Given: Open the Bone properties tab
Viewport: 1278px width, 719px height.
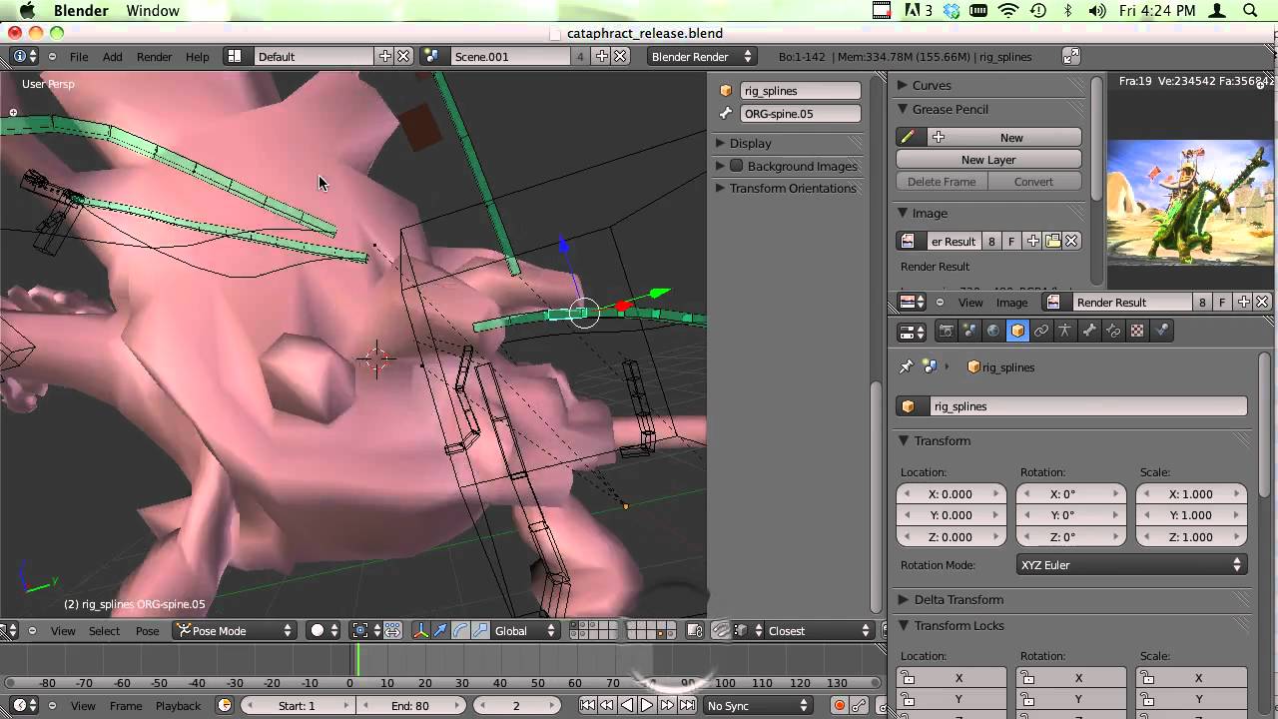Looking at the screenshot, I should click(1089, 332).
